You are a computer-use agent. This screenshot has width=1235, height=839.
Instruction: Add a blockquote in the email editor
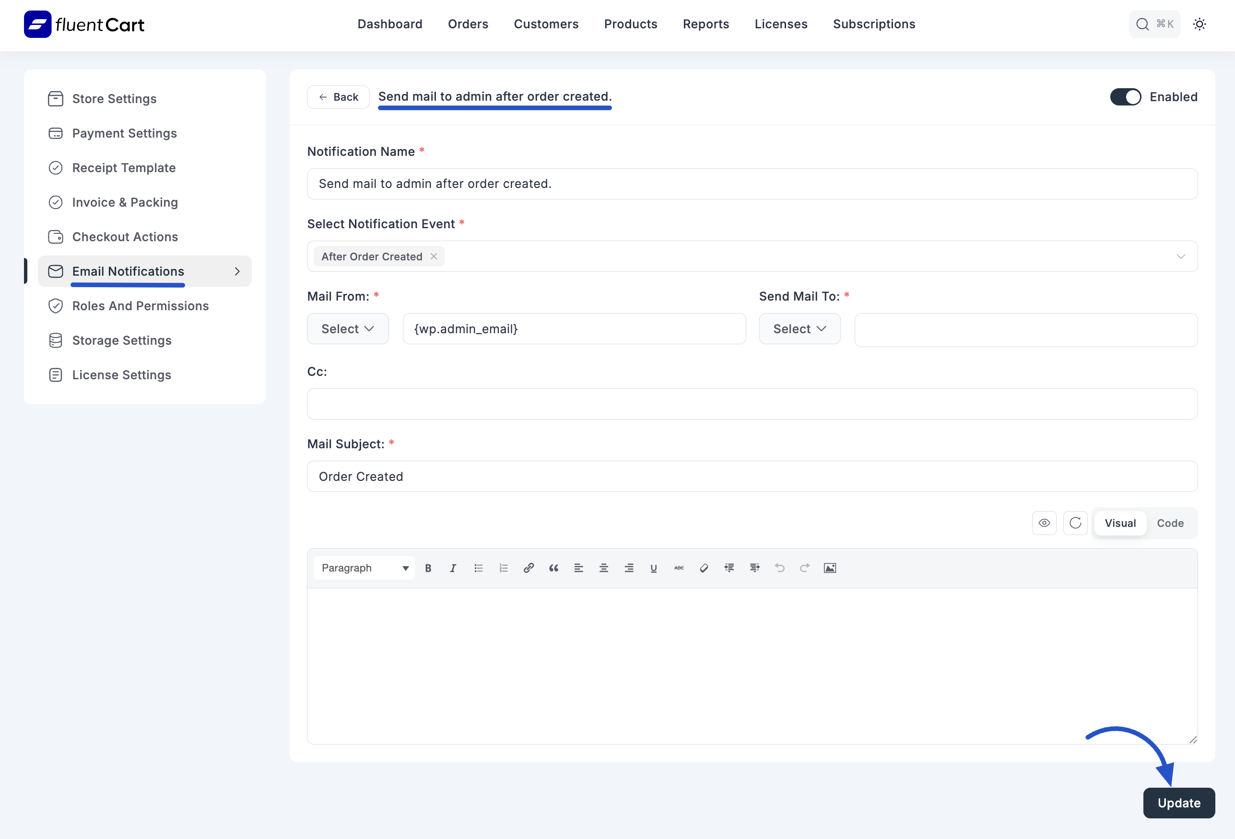click(x=553, y=568)
